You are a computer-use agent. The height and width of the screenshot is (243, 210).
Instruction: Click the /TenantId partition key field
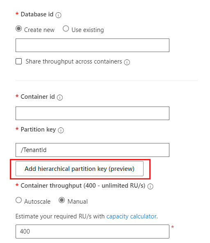click(x=92, y=150)
